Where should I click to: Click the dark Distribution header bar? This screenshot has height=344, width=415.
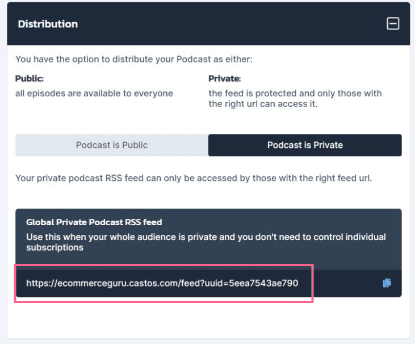[208, 23]
